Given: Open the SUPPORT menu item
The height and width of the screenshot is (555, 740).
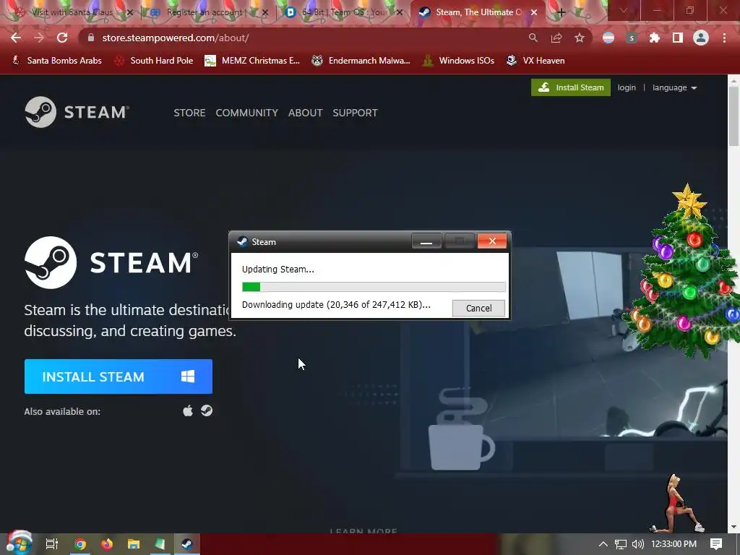Looking at the screenshot, I should click(x=355, y=113).
